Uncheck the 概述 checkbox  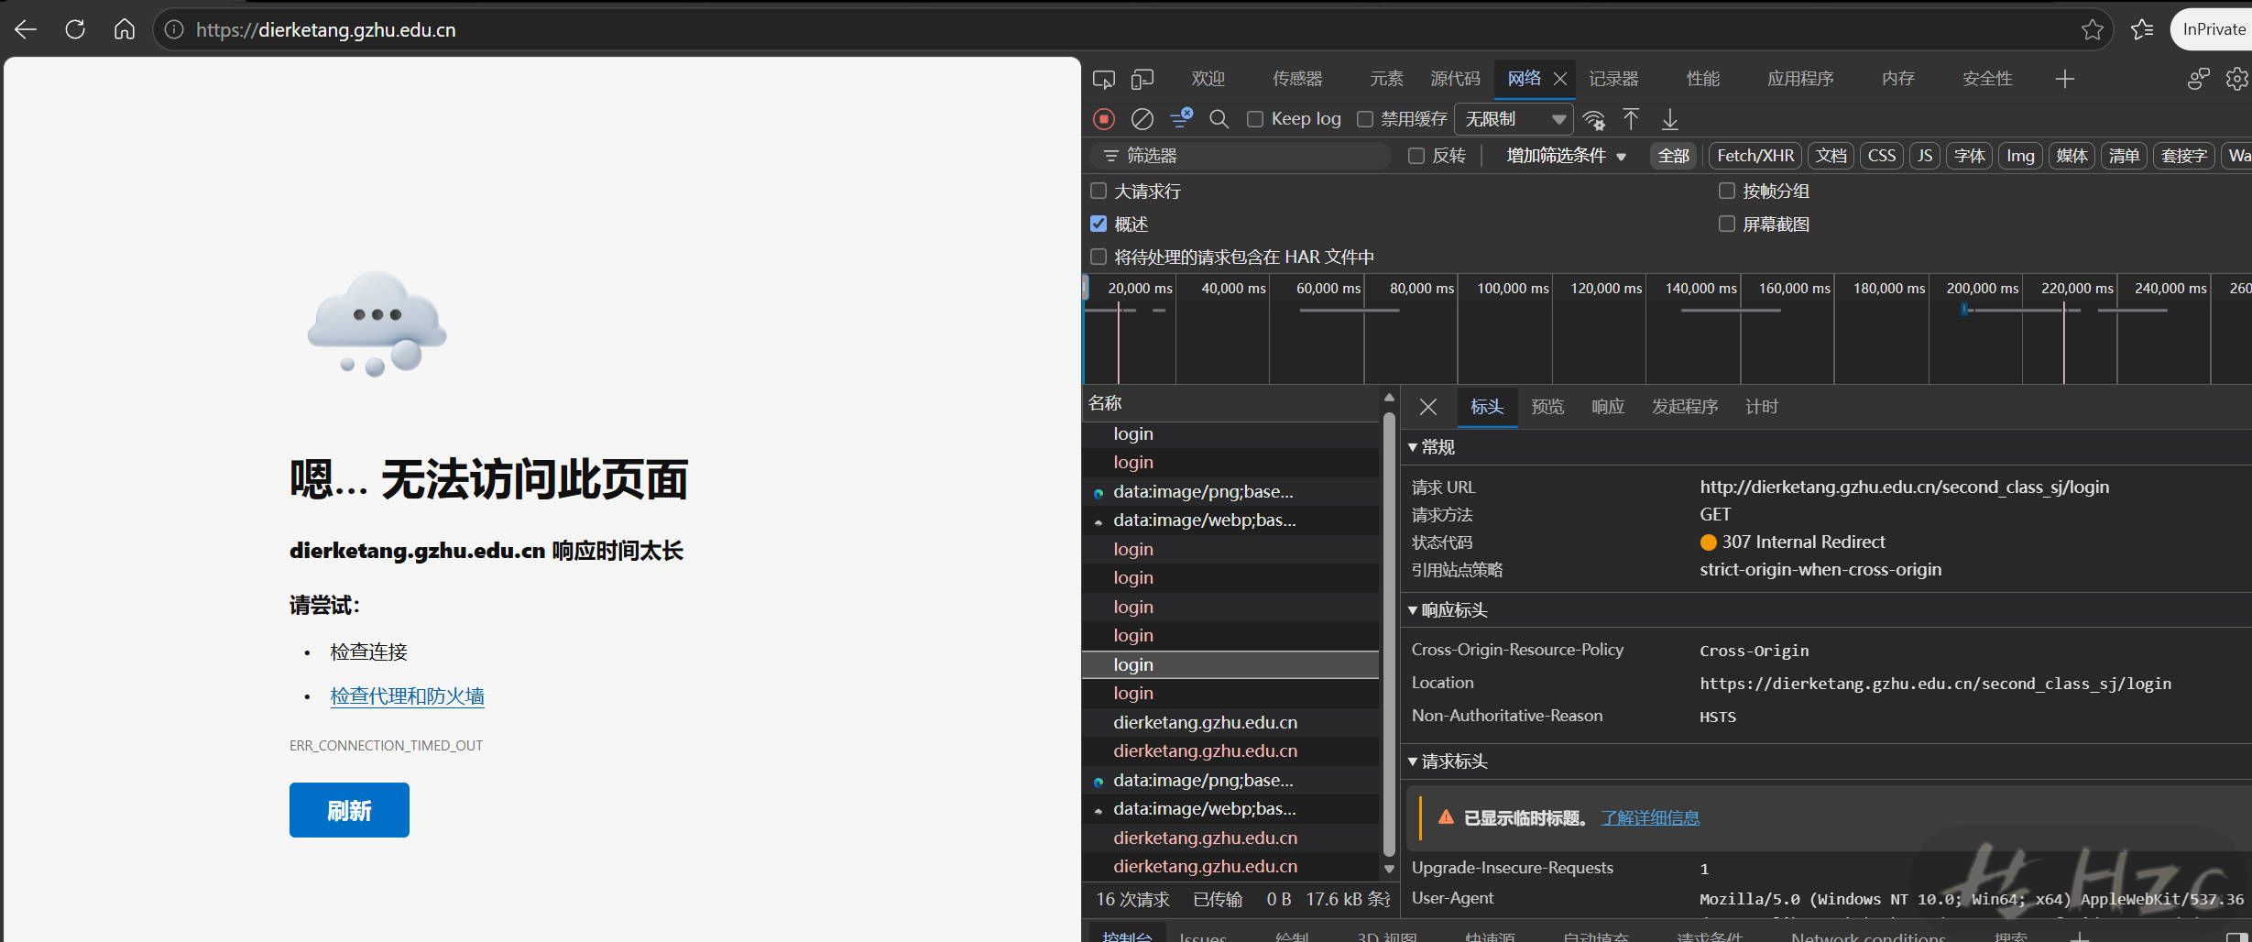tap(1099, 224)
